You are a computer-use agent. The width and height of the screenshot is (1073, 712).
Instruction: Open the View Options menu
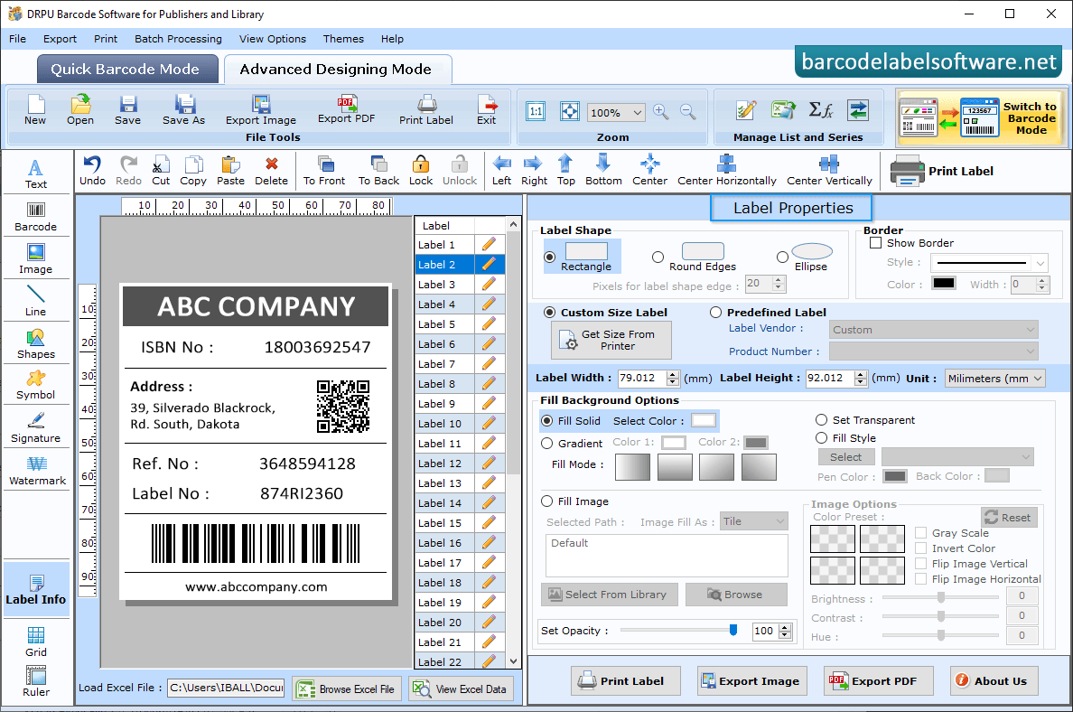coord(273,39)
